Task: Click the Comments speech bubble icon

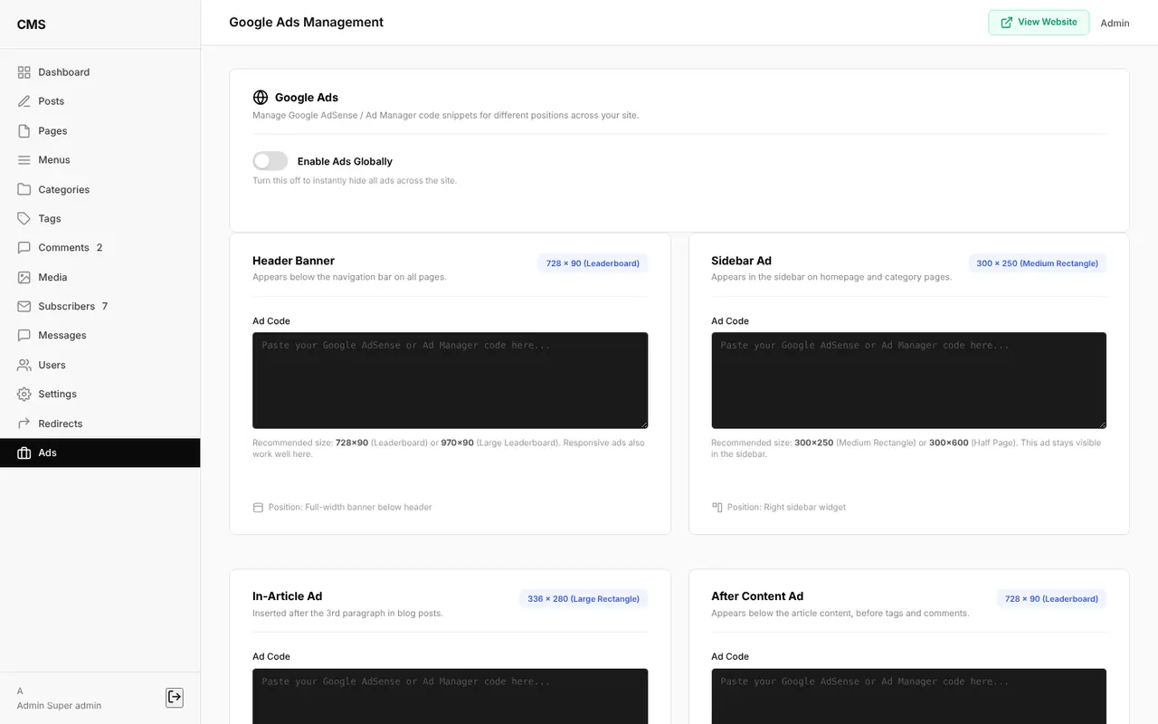Action: coord(24,248)
